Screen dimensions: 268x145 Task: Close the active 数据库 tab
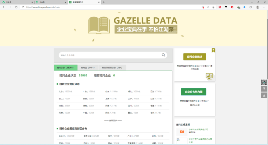[99, 2]
